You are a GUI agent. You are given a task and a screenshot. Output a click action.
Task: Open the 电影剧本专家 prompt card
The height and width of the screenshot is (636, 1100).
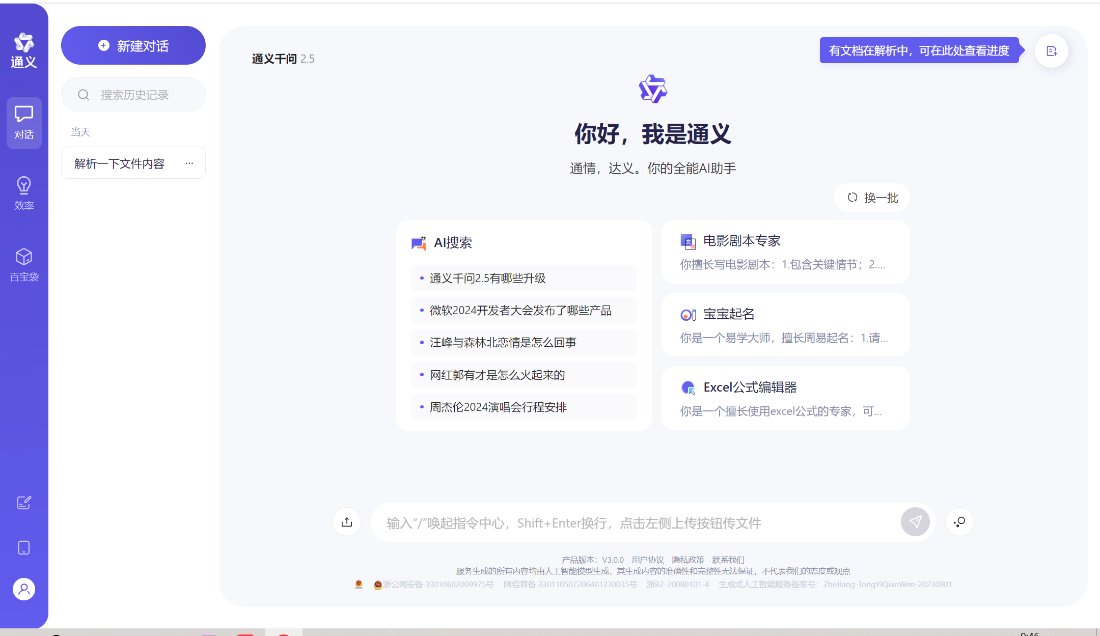tap(785, 252)
